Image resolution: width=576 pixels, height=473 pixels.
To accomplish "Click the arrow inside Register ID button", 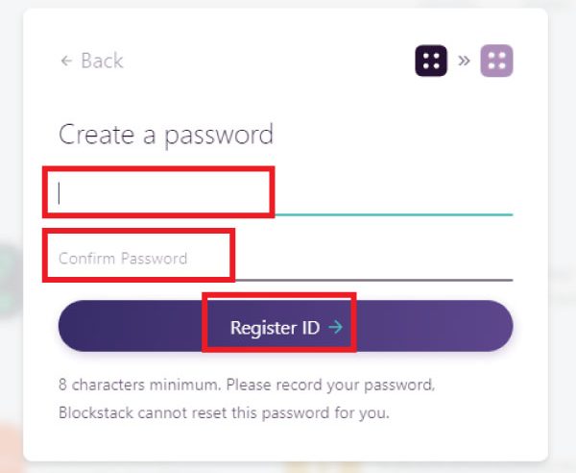I will pos(335,328).
